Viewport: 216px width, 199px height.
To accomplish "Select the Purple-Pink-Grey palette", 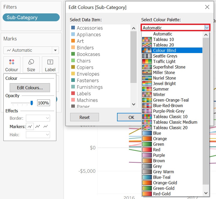I will click(172, 111).
